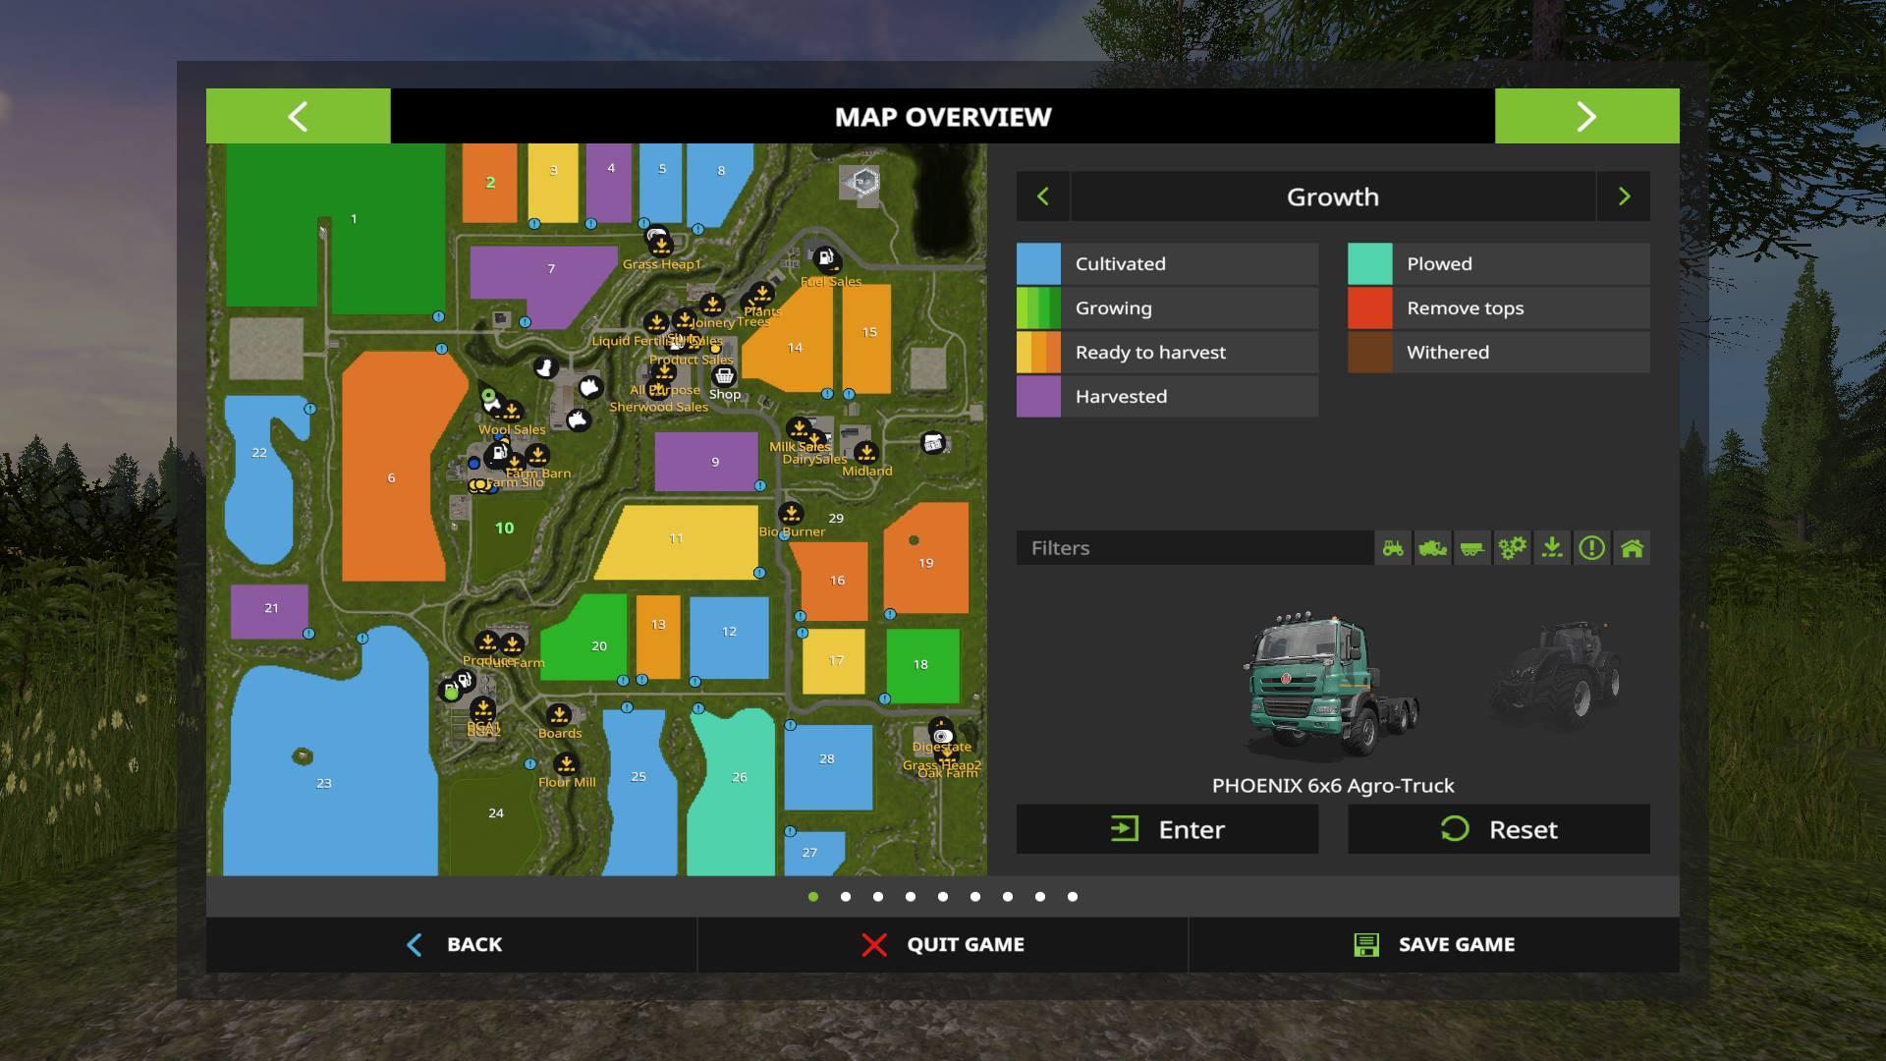Click the Fuel Sales pump icon
The image size is (1886, 1061).
(x=825, y=259)
